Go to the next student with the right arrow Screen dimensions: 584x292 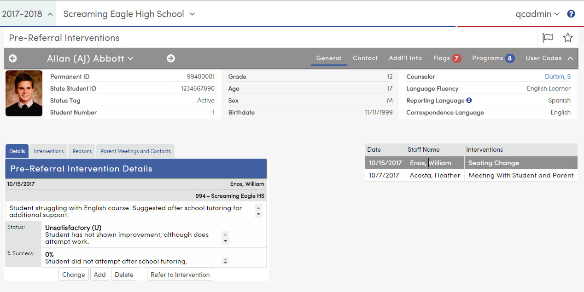click(171, 58)
